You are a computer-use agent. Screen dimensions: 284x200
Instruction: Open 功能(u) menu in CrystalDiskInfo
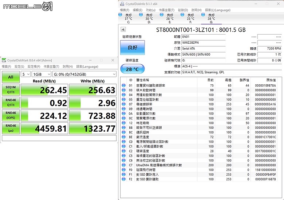tap(151, 10)
